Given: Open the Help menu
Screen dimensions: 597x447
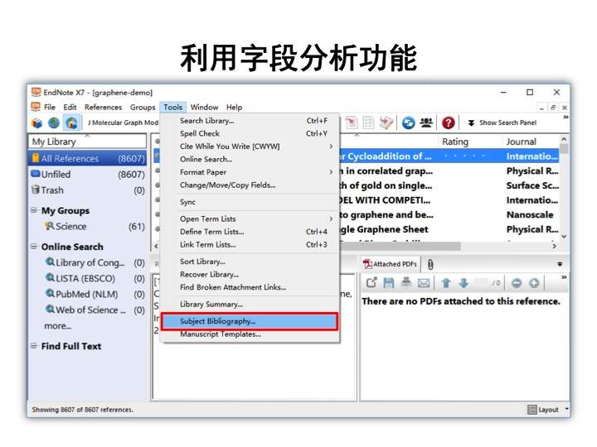Looking at the screenshot, I should click(234, 107).
